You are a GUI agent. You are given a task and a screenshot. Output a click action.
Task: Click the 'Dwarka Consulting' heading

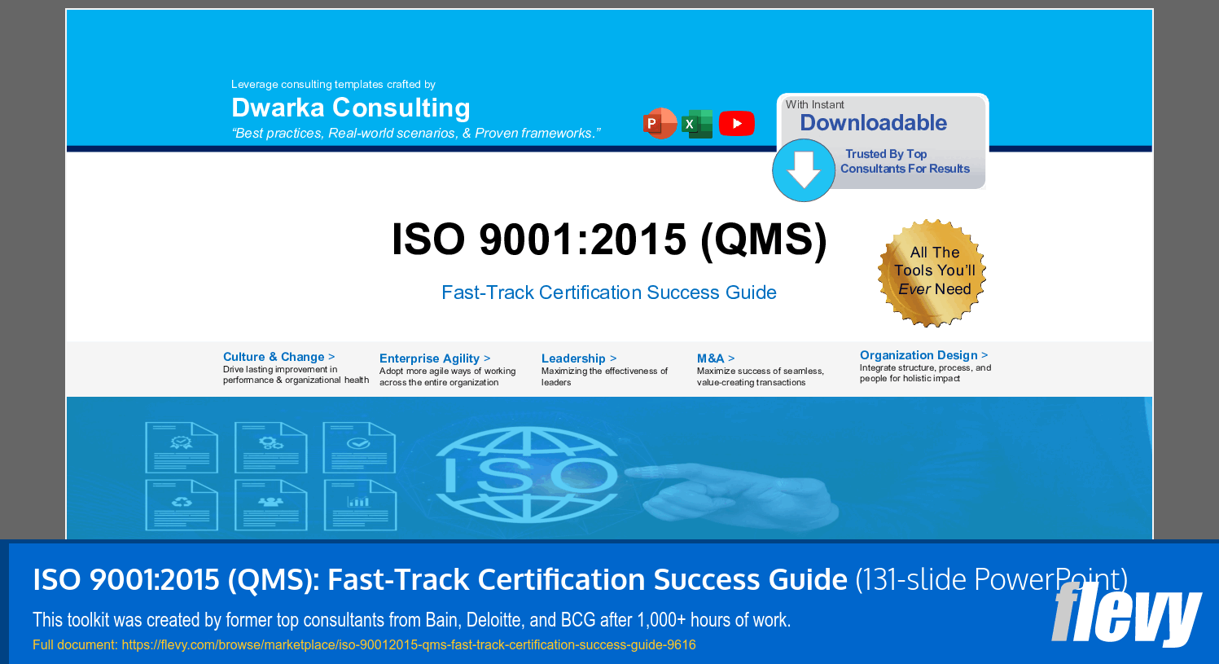(351, 108)
